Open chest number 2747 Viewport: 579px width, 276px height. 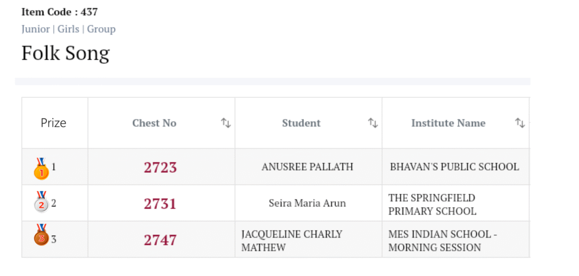pos(161,240)
